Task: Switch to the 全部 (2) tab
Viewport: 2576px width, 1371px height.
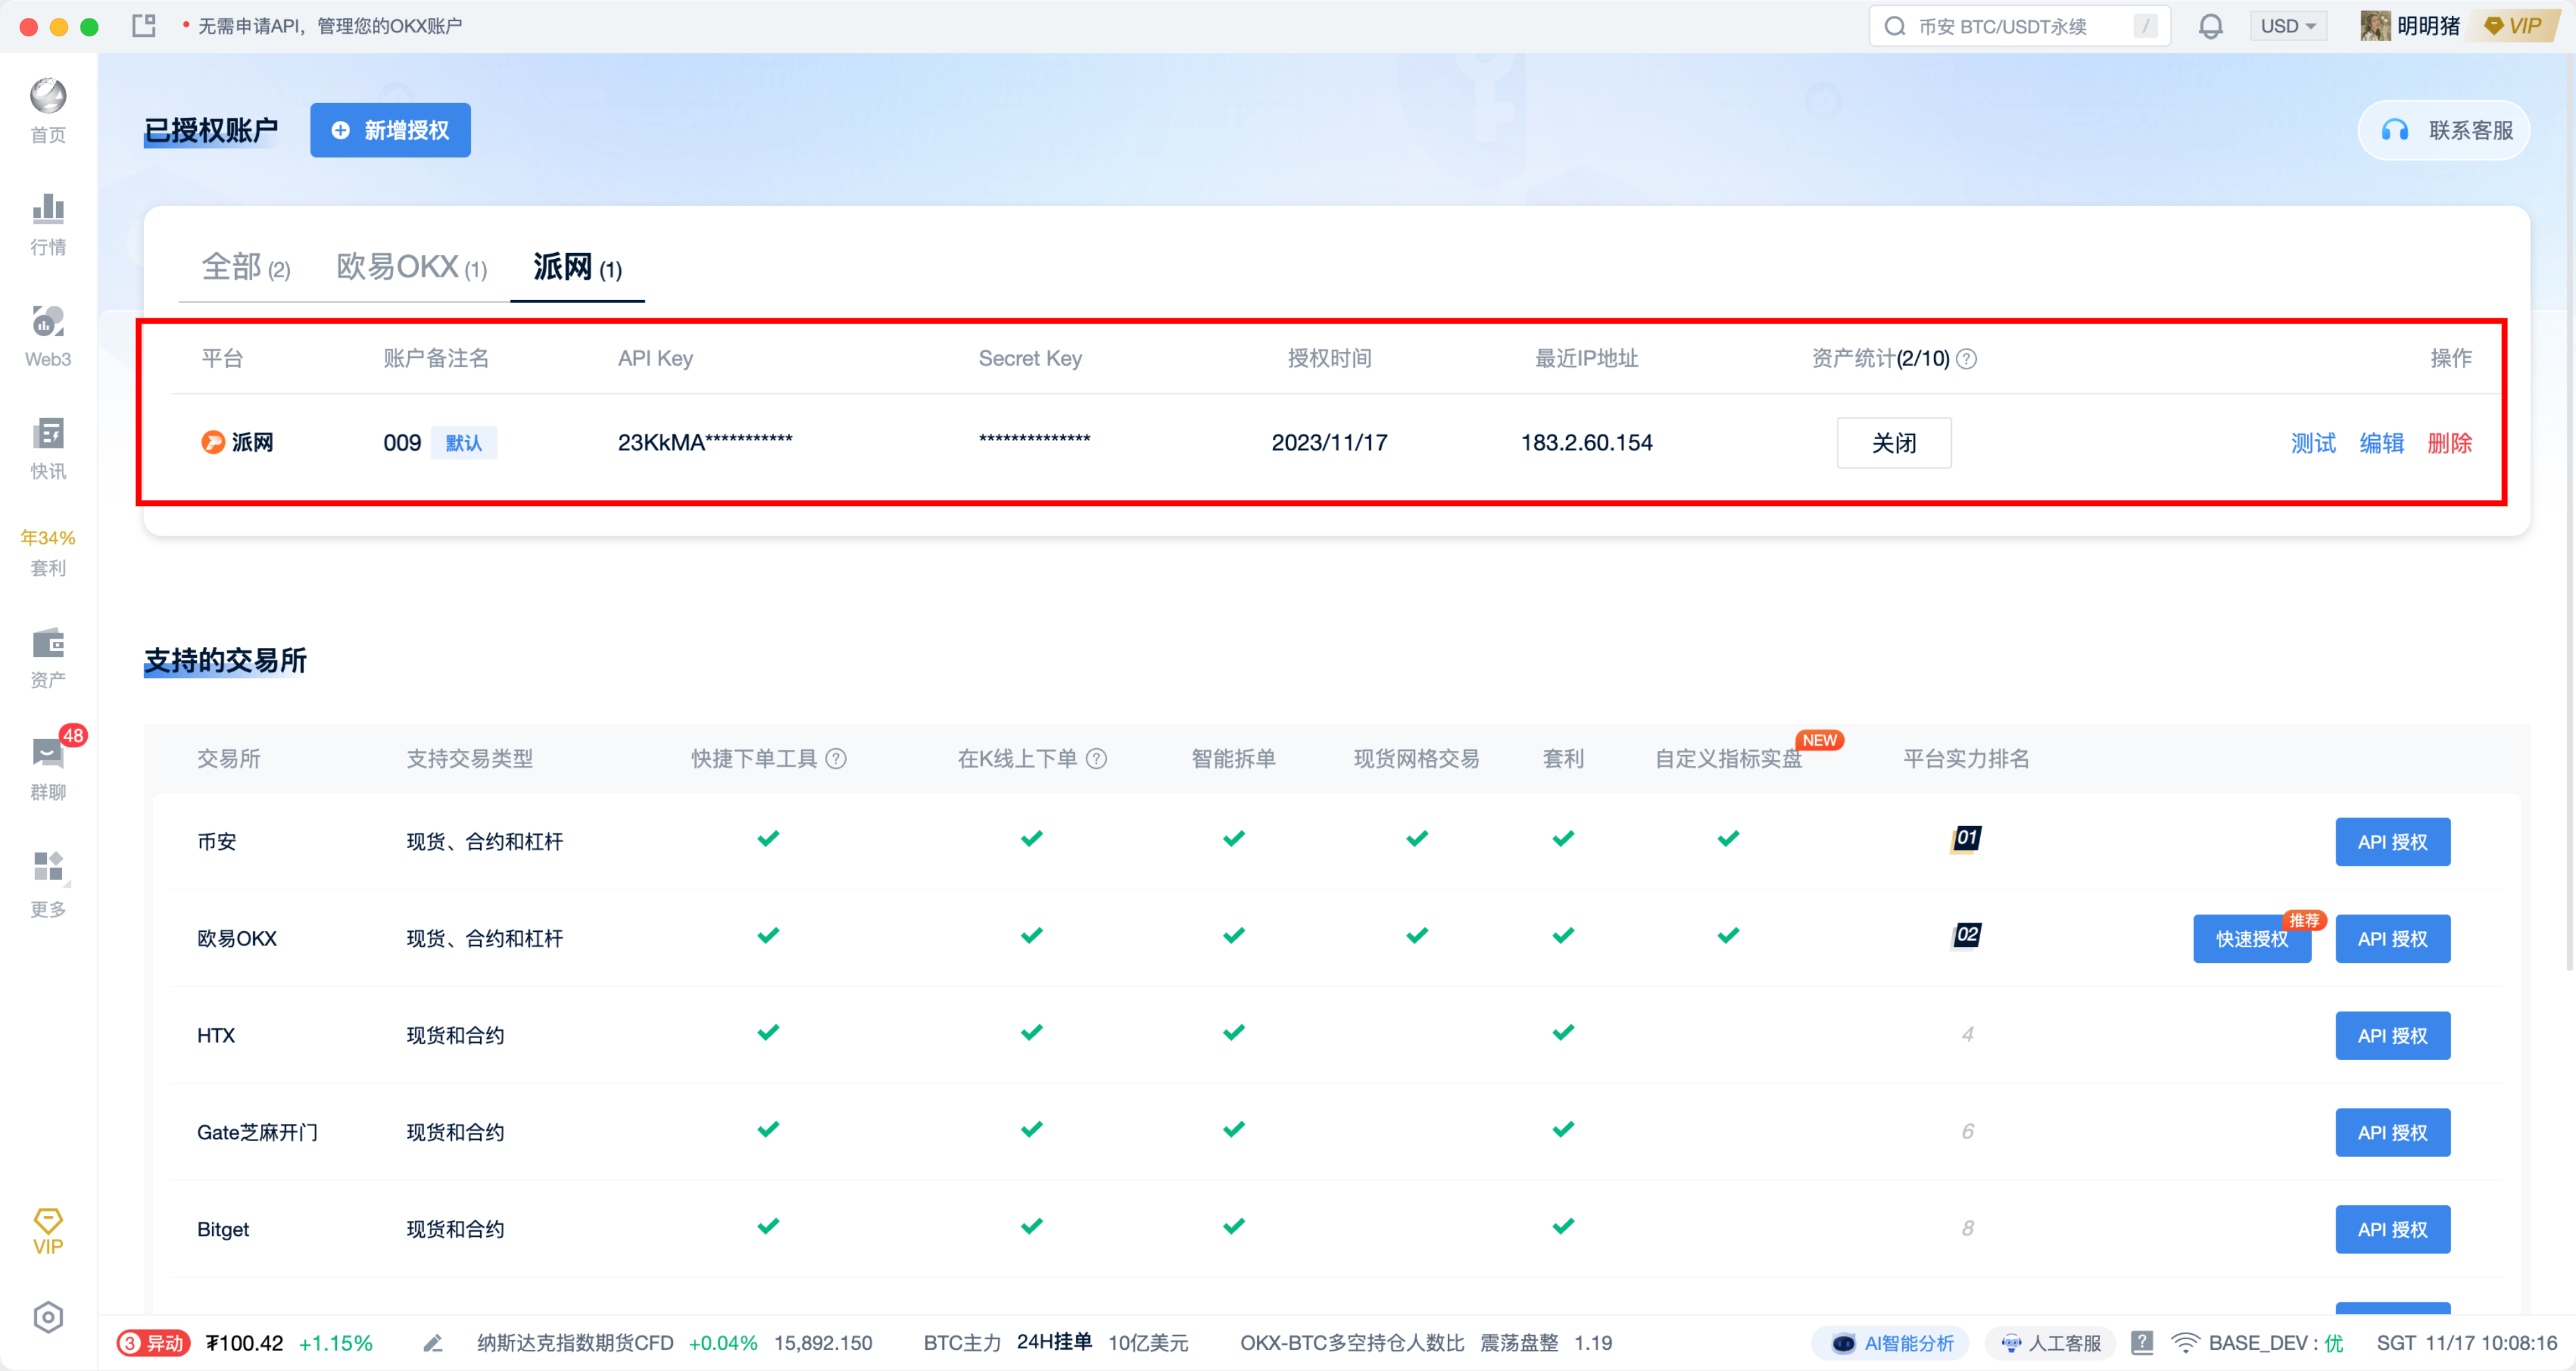Action: pyautogui.click(x=246, y=267)
